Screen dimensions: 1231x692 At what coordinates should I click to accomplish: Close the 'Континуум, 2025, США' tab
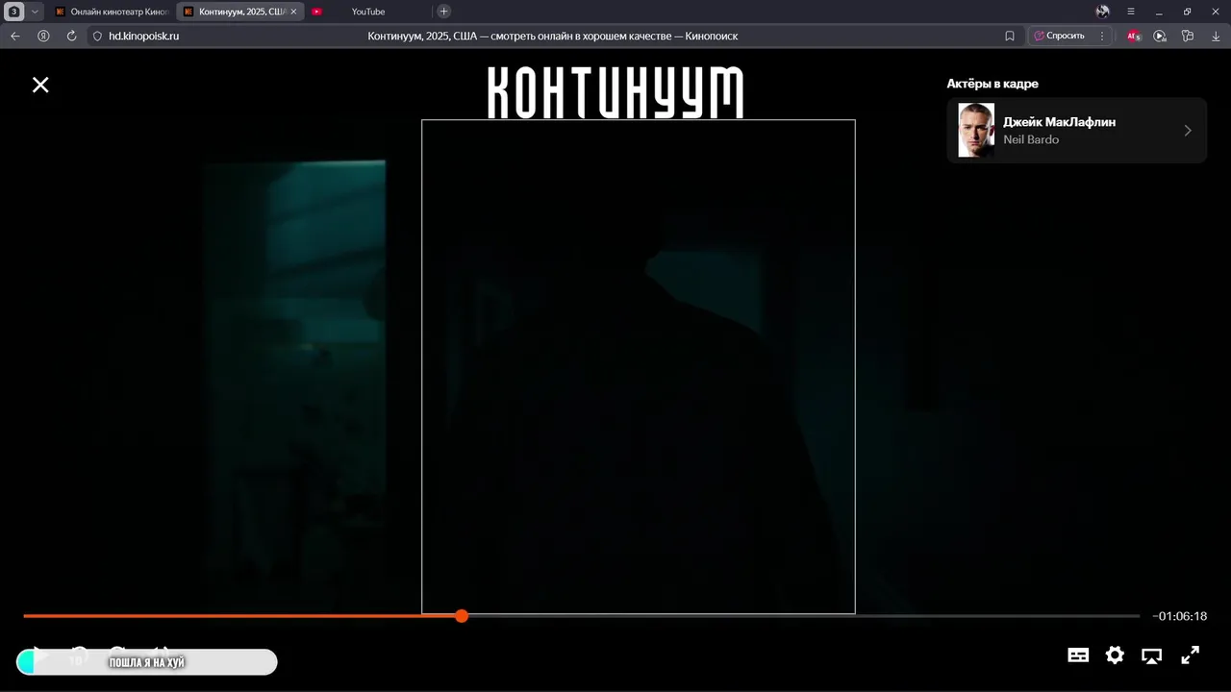[293, 12]
